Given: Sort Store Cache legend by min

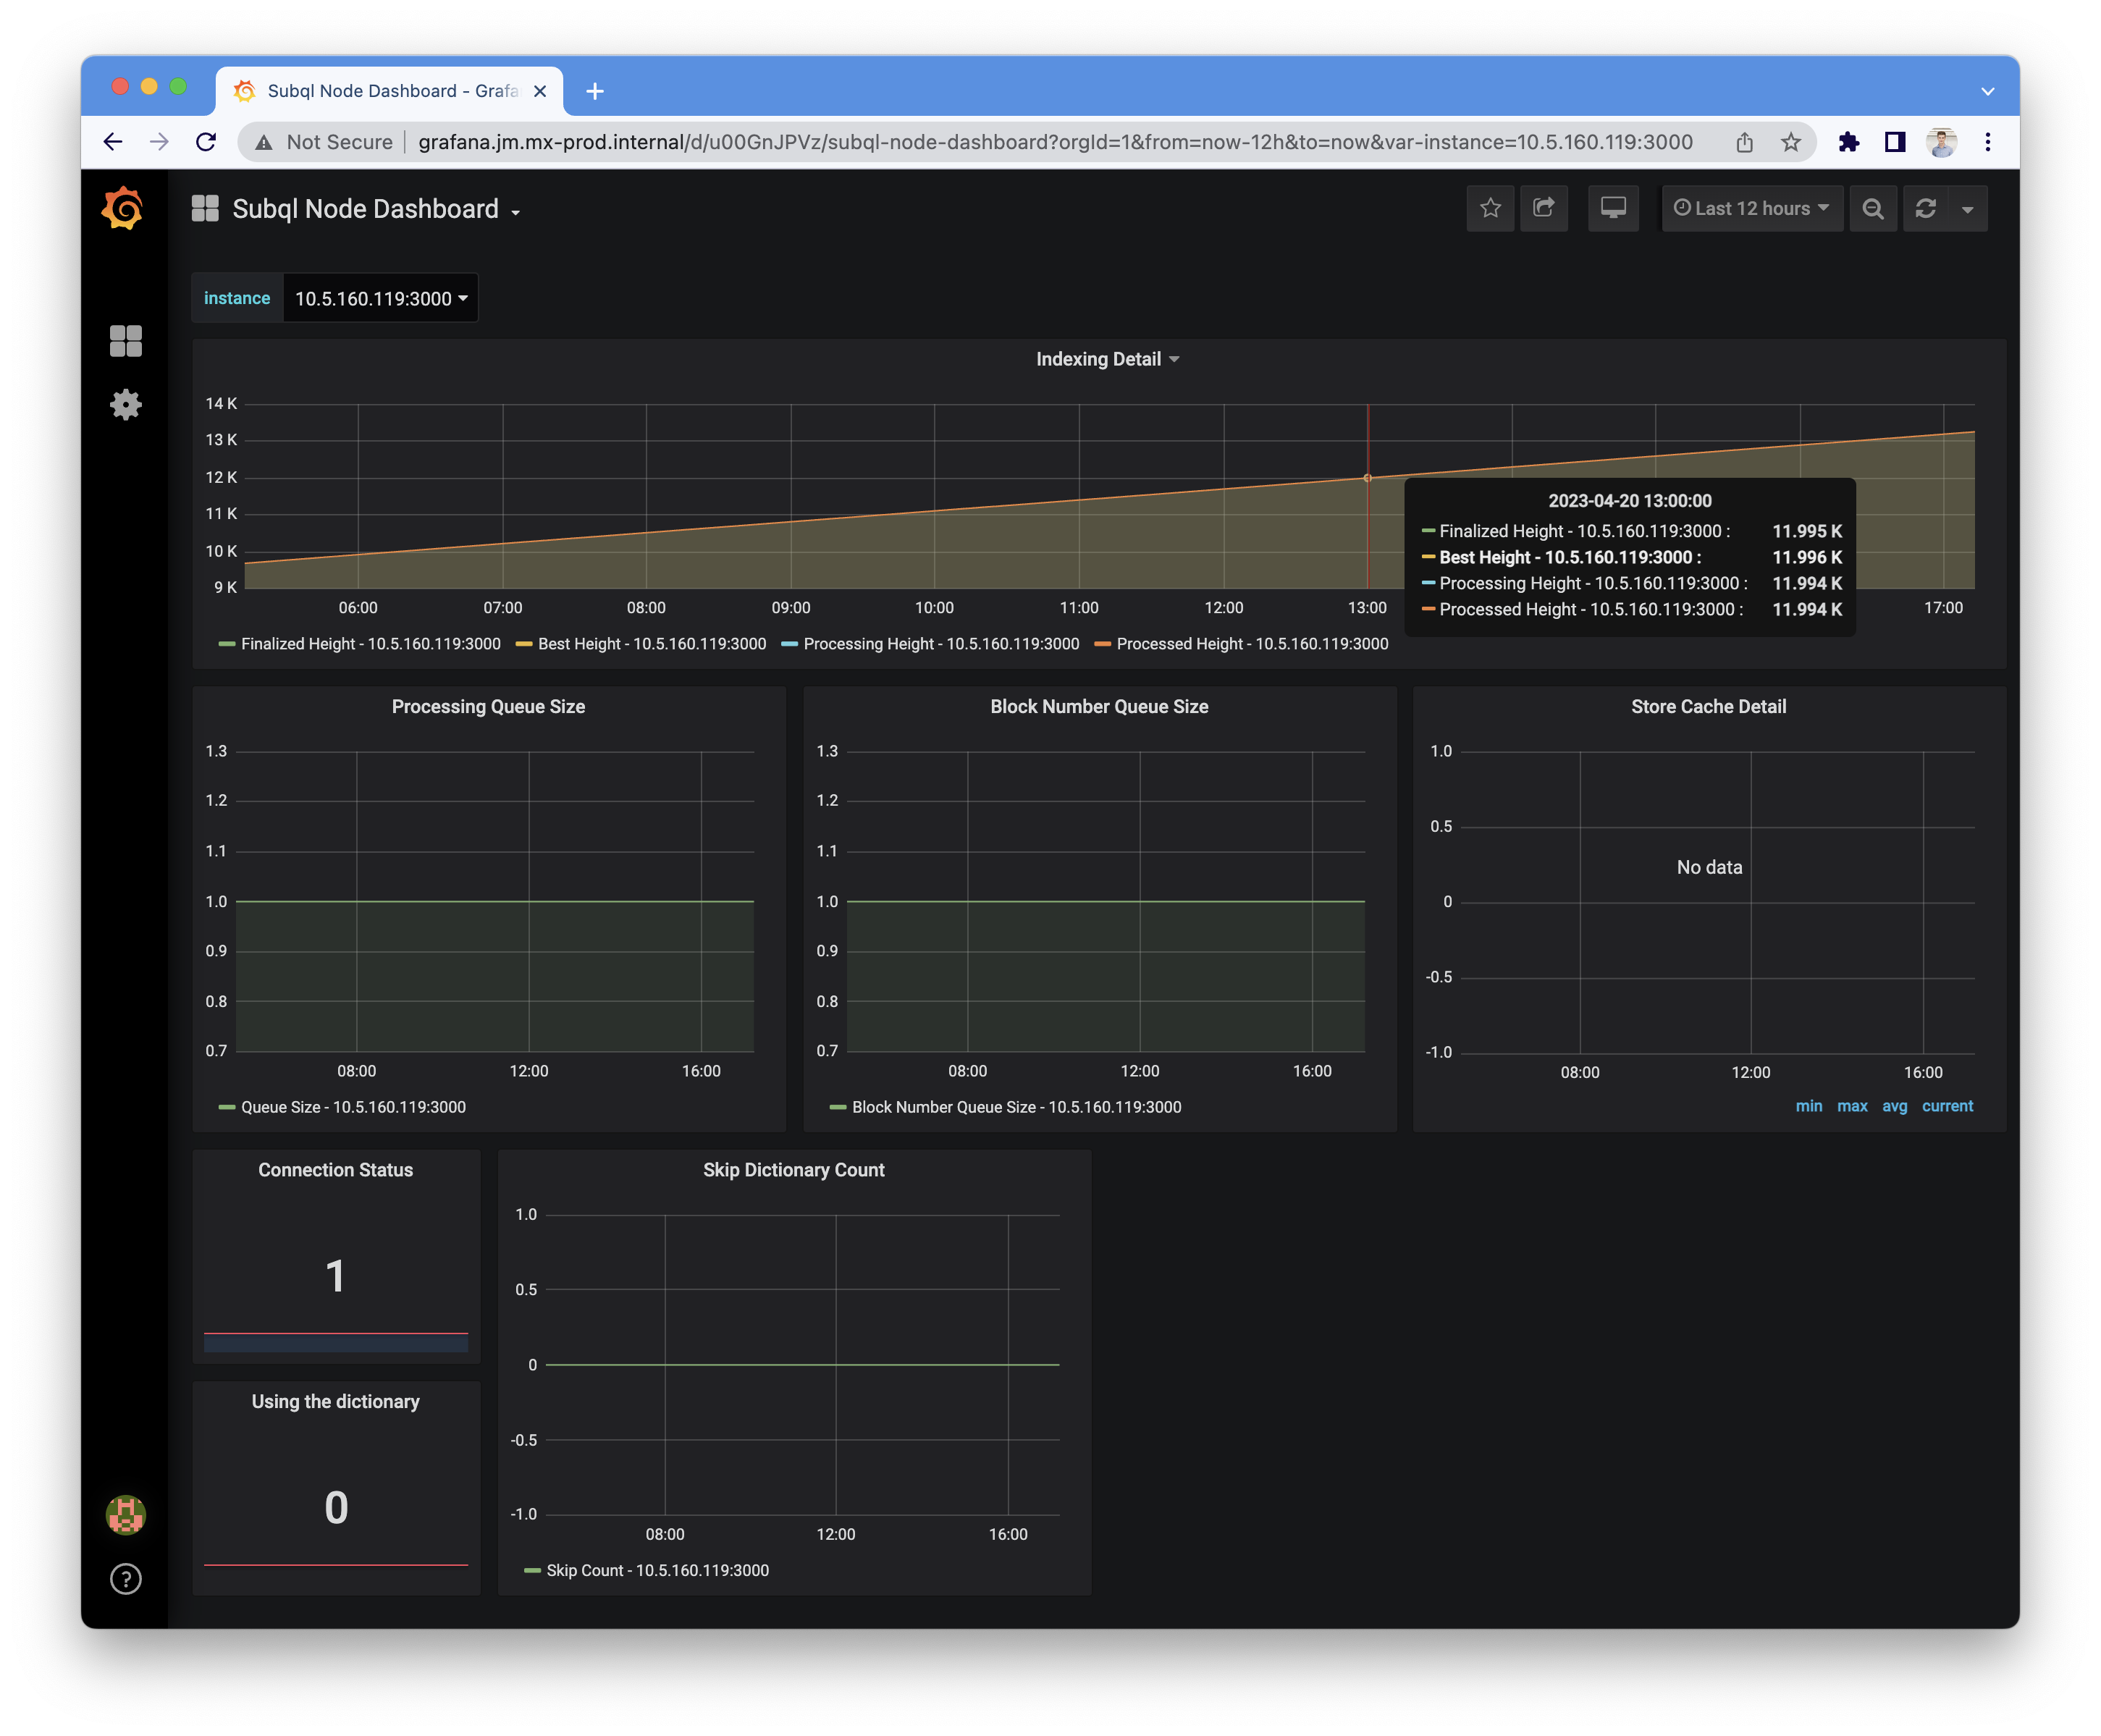Looking at the screenshot, I should pyautogui.click(x=1808, y=1106).
